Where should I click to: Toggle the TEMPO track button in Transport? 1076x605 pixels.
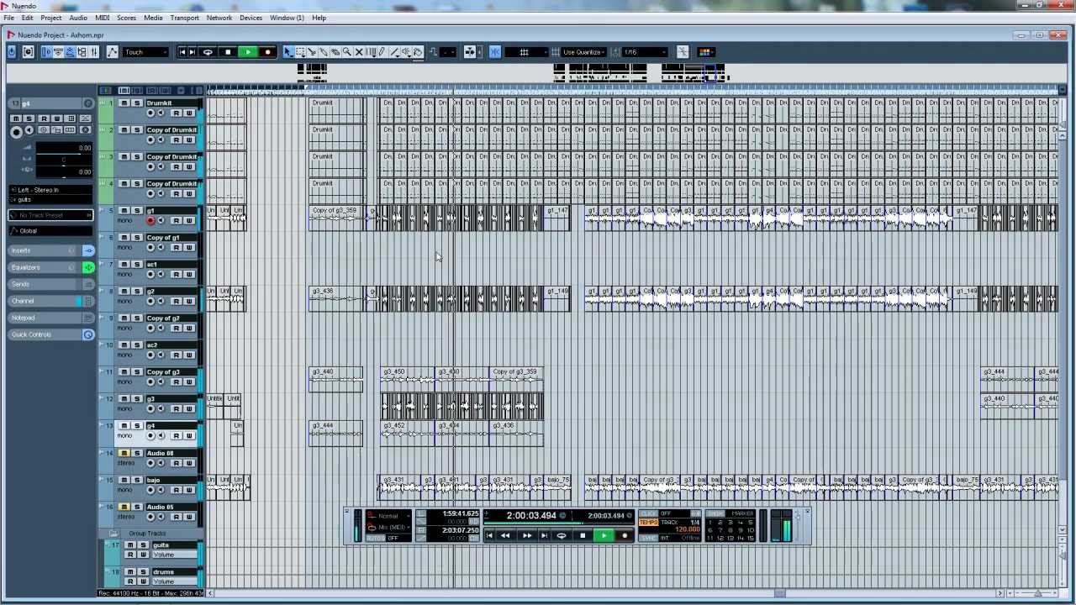tap(649, 523)
